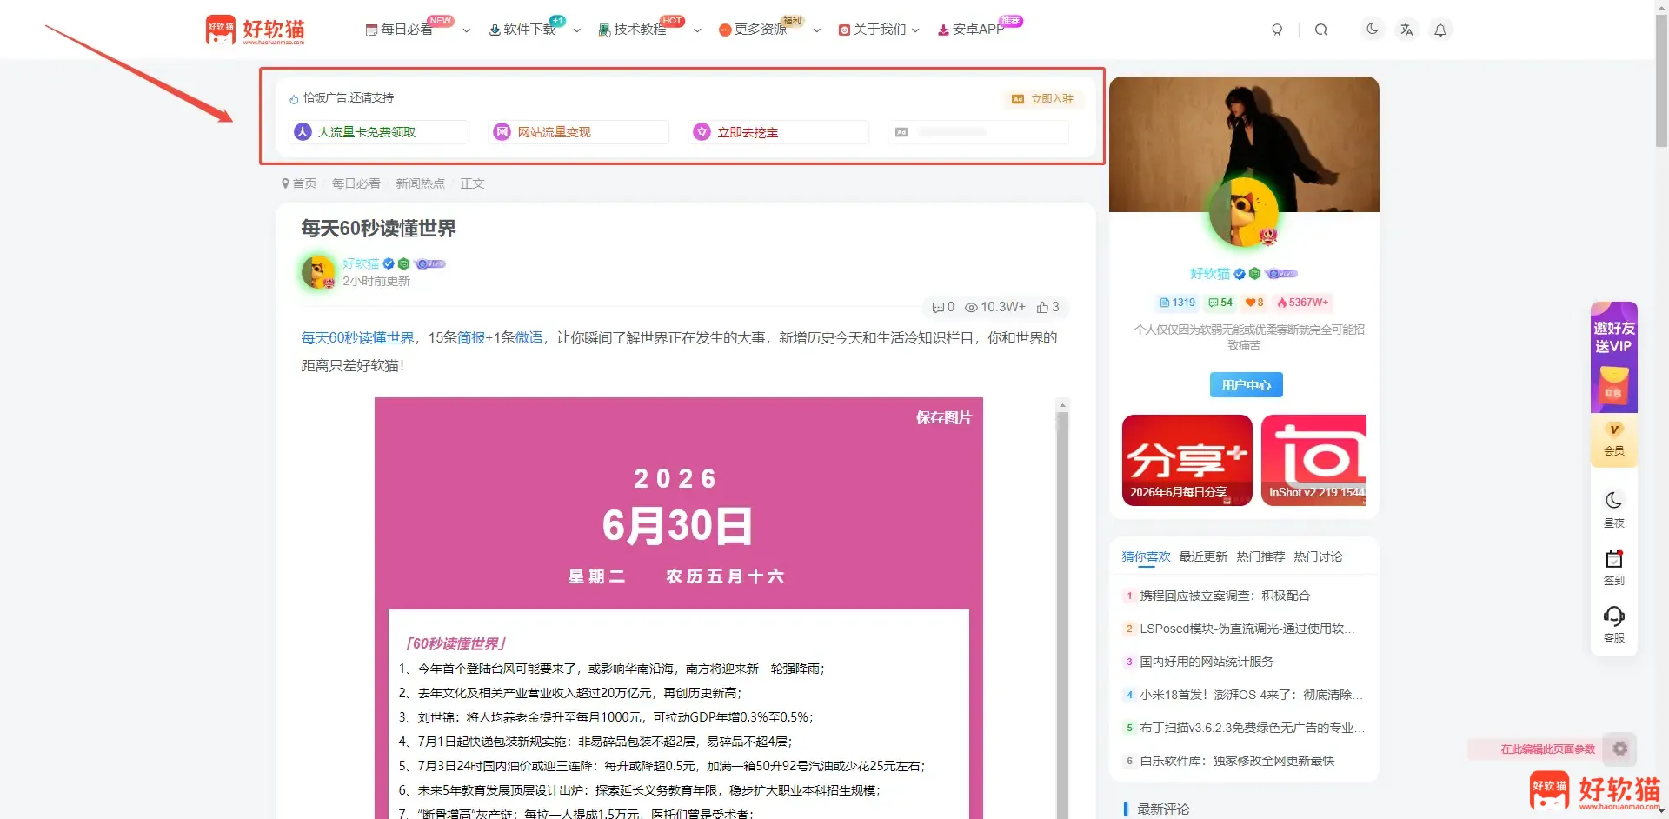Switch to the 热门推荐 tab
1669x819 pixels.
point(1260,556)
